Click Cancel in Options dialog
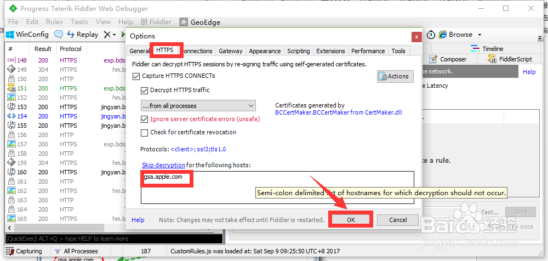Screen dimensions: 548x261 coord(398,220)
